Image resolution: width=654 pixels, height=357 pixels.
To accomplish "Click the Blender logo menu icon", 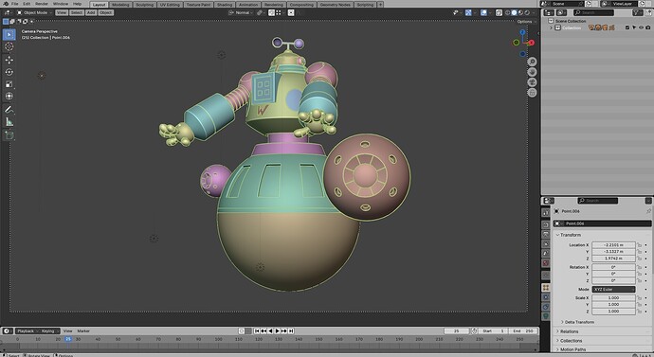I will click(x=6, y=4).
